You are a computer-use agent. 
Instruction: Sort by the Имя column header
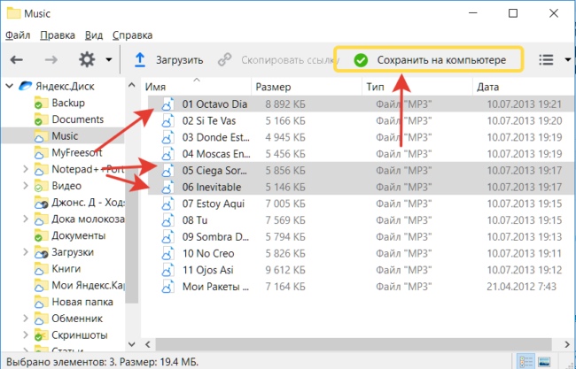tap(196, 87)
